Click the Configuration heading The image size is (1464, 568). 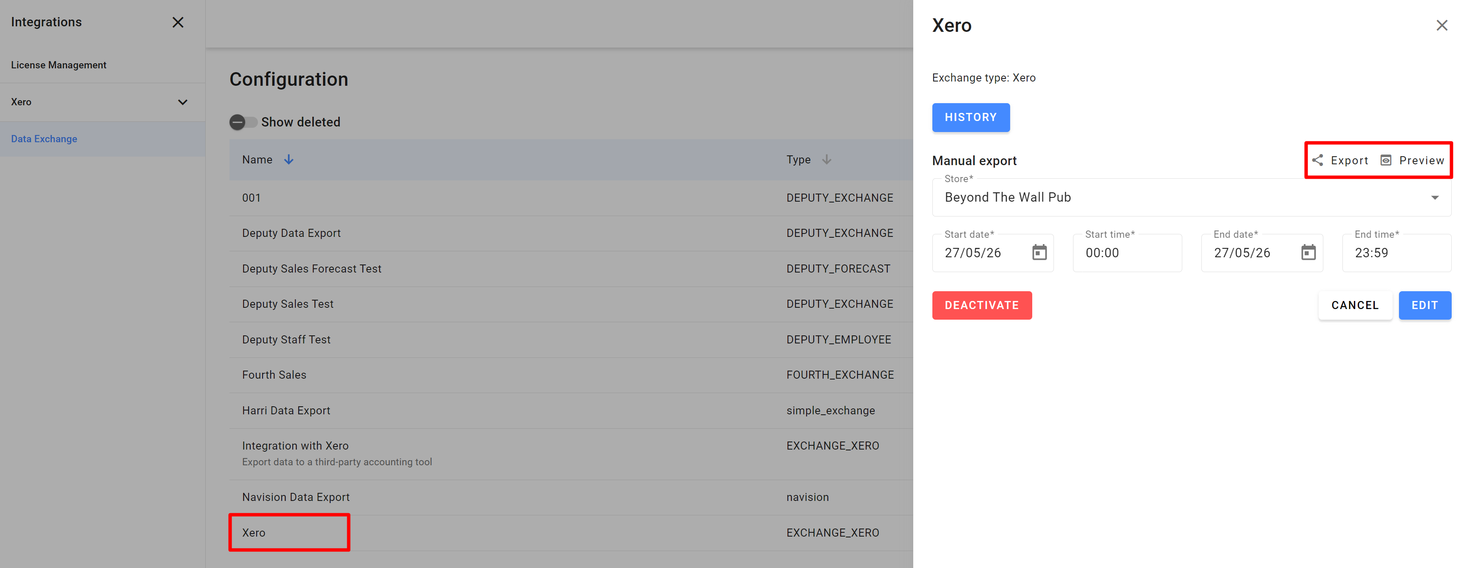(289, 79)
